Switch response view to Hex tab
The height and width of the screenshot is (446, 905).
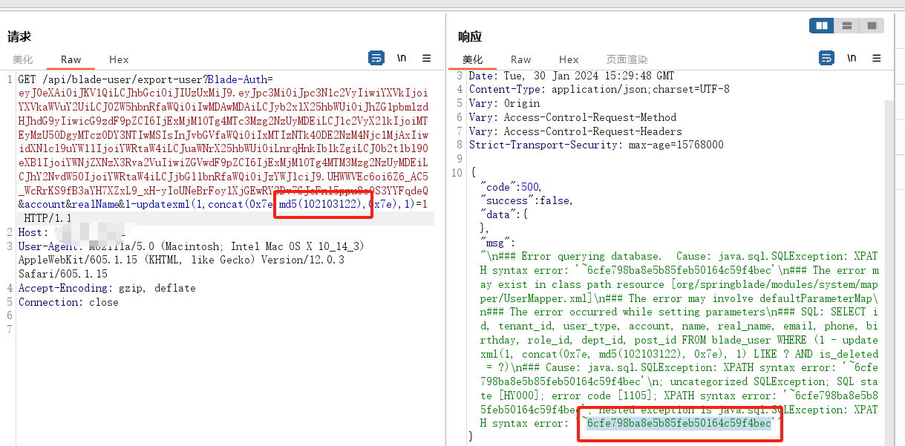point(569,59)
